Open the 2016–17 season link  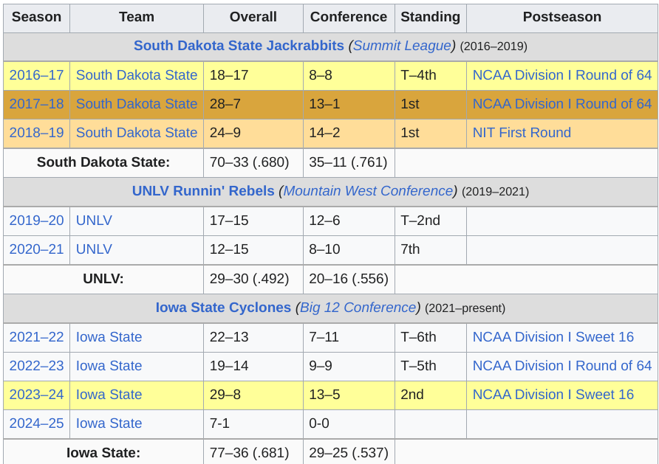pyautogui.click(x=36, y=75)
